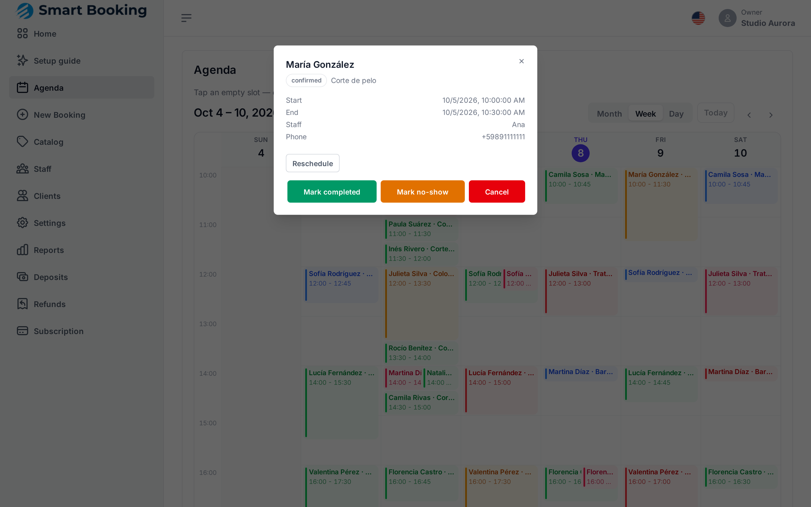
Task: Open Deposits icon in sidebar
Action: (23, 277)
